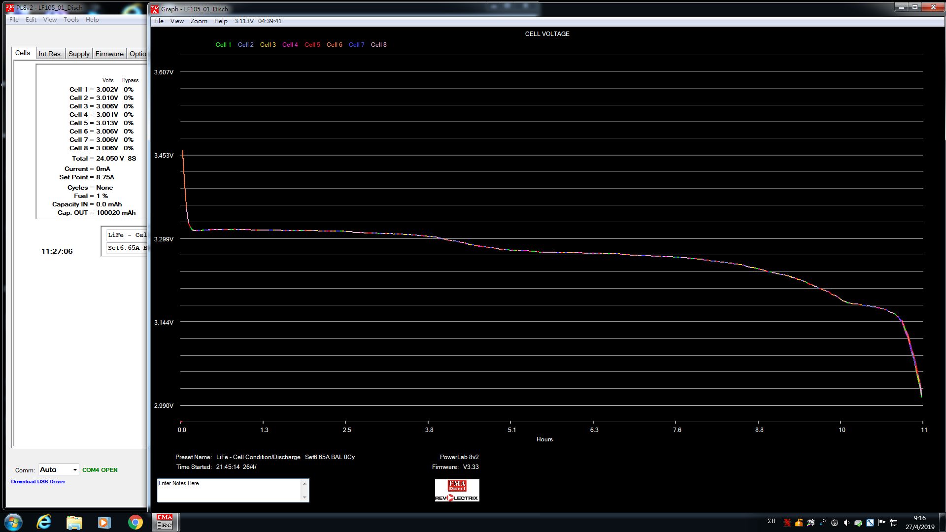Image resolution: width=946 pixels, height=532 pixels.
Task: Click the Enter Notes Here text box
Action: click(x=229, y=490)
